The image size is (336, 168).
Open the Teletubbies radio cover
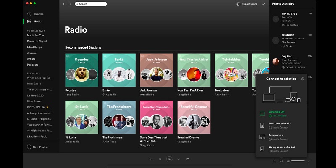click(231, 70)
